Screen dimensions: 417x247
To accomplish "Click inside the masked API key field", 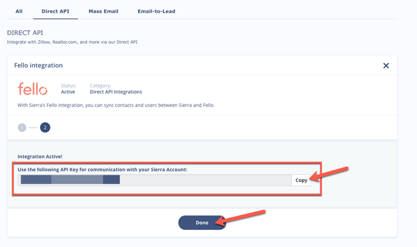I will (155, 180).
